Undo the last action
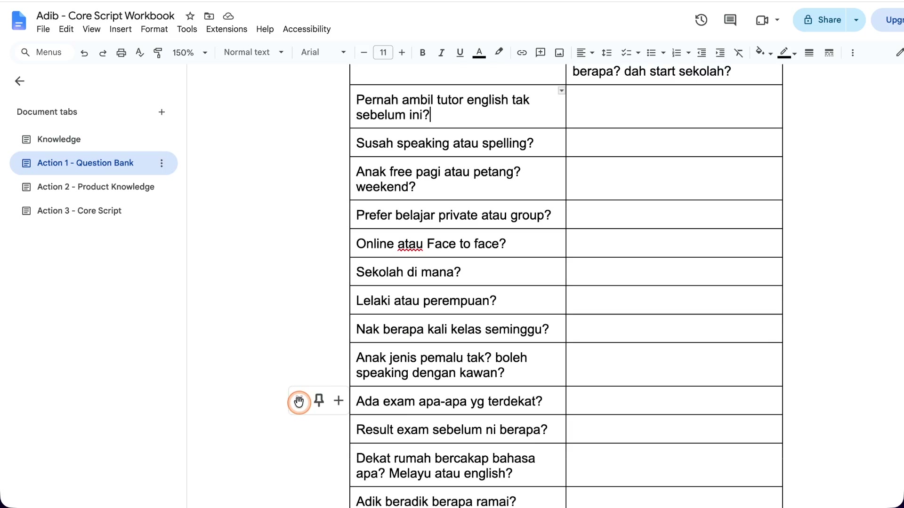This screenshot has width=904, height=508. tap(84, 53)
